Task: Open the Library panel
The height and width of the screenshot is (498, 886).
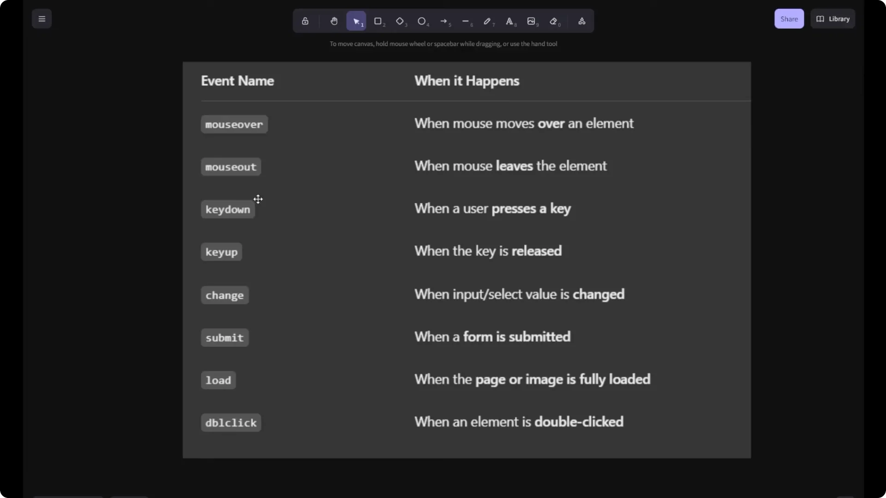Action: [833, 18]
